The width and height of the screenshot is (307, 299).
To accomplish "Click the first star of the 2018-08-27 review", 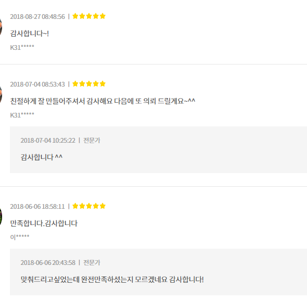I will [x=76, y=16].
